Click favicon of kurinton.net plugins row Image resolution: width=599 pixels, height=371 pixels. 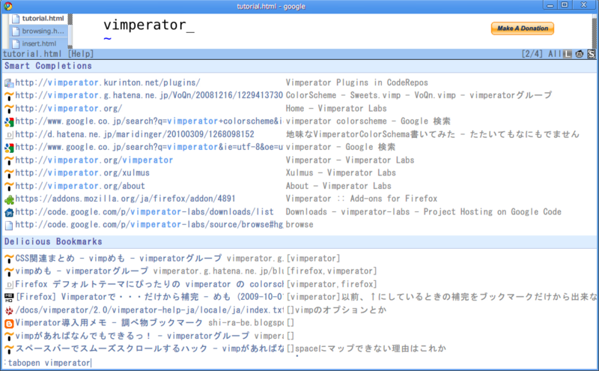(x=9, y=83)
